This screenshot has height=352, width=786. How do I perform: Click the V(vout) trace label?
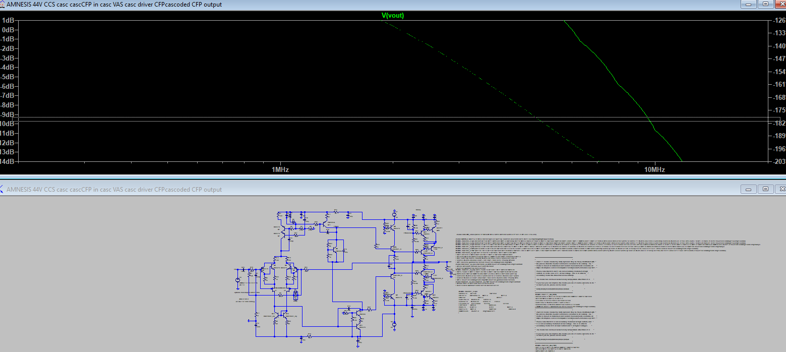pyautogui.click(x=393, y=16)
